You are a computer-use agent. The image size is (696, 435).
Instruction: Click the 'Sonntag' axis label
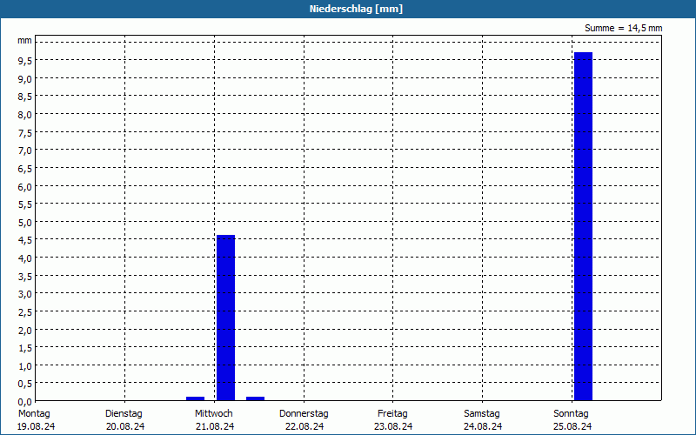(x=571, y=414)
